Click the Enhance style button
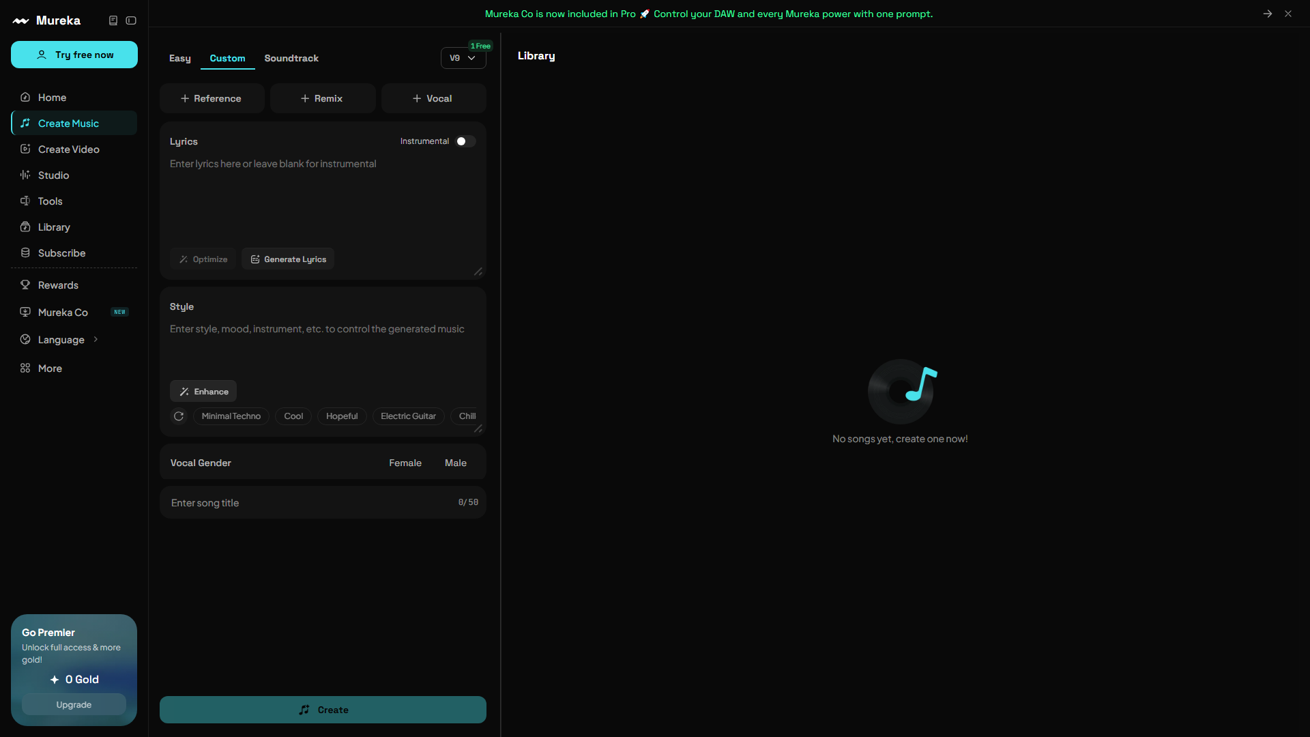 203,392
